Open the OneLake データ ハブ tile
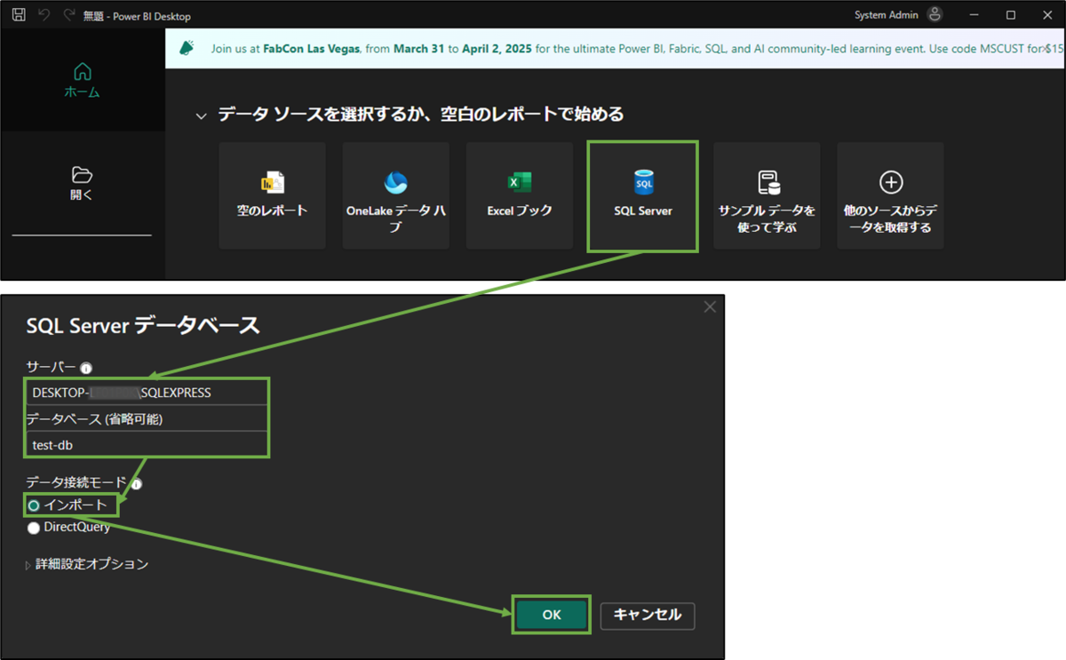The image size is (1066, 660). pyautogui.click(x=396, y=195)
